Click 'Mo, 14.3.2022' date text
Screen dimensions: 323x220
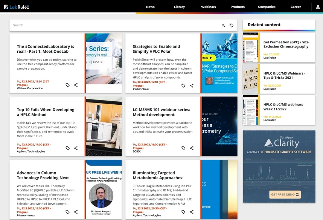[272, 117]
